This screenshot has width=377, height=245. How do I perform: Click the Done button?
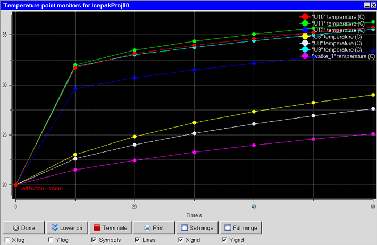pos(23,227)
